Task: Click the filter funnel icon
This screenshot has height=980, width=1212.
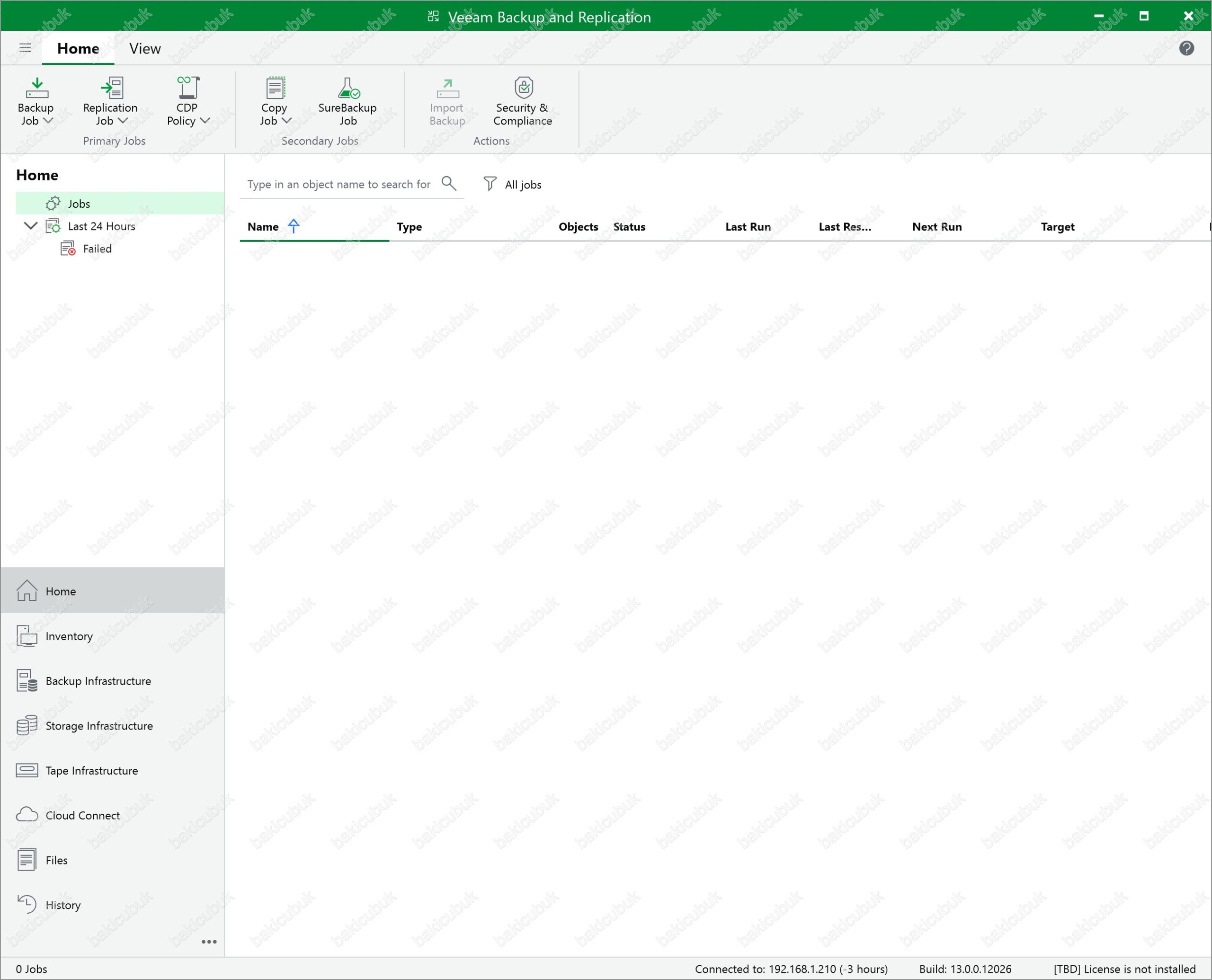Action: [x=490, y=184]
